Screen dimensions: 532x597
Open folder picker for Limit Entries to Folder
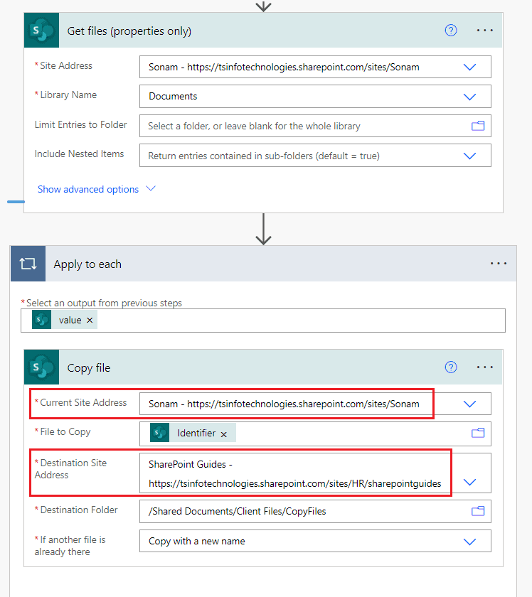pos(478,126)
